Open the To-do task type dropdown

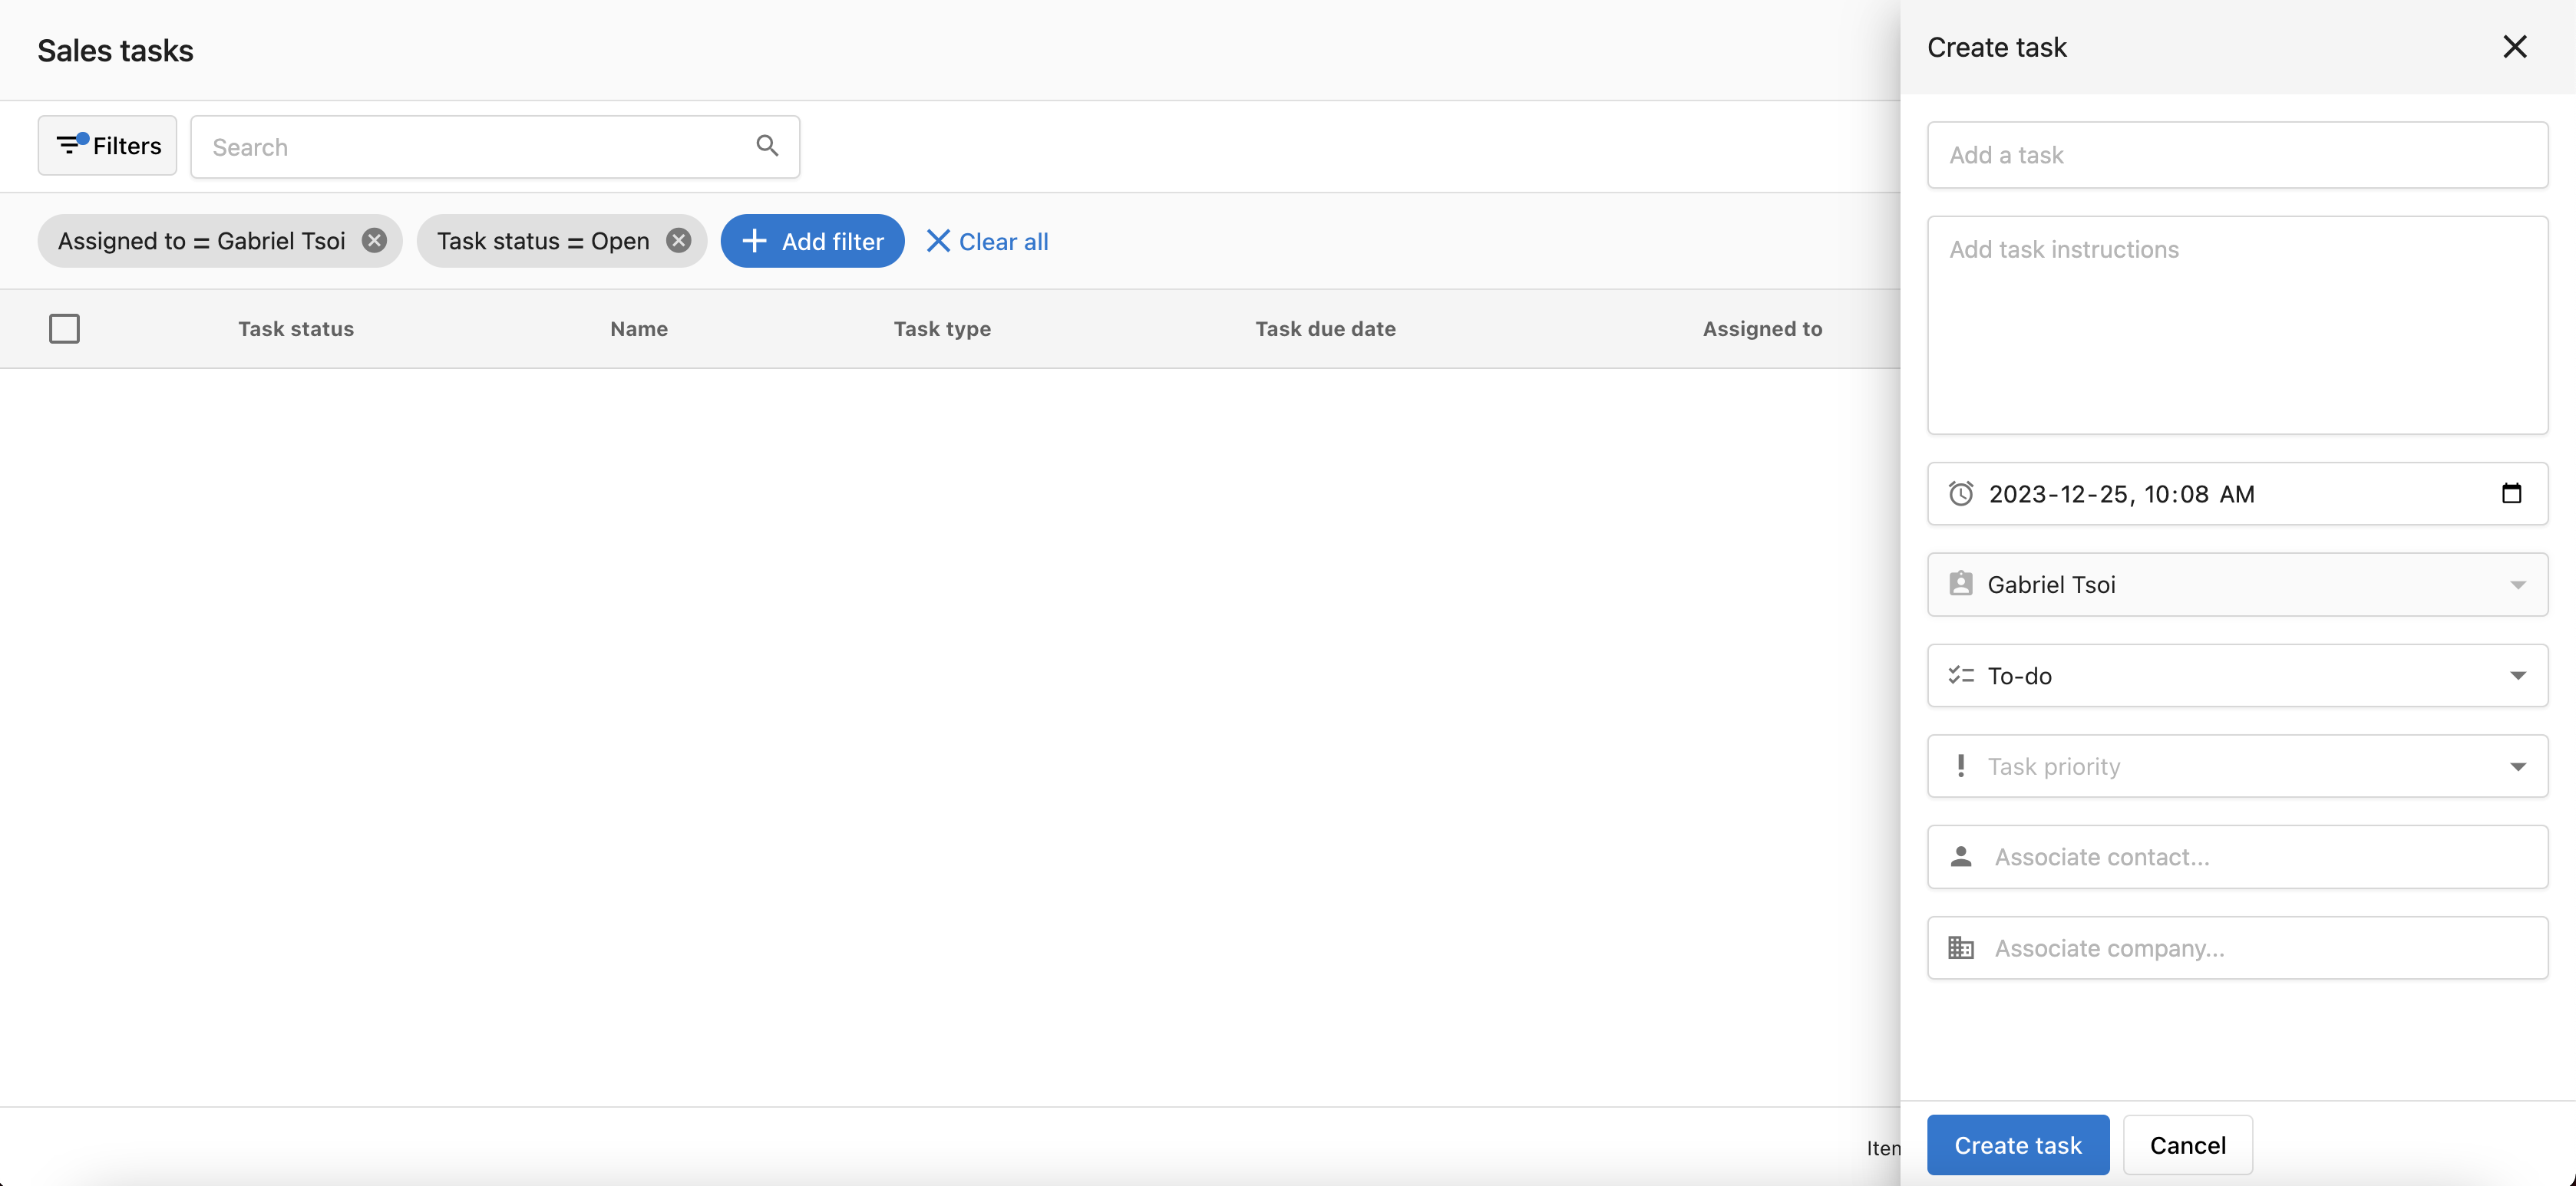[2518, 675]
